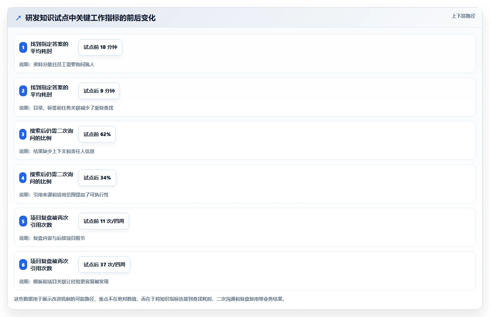
Task: Click step badge number 3
Action: point(23,134)
